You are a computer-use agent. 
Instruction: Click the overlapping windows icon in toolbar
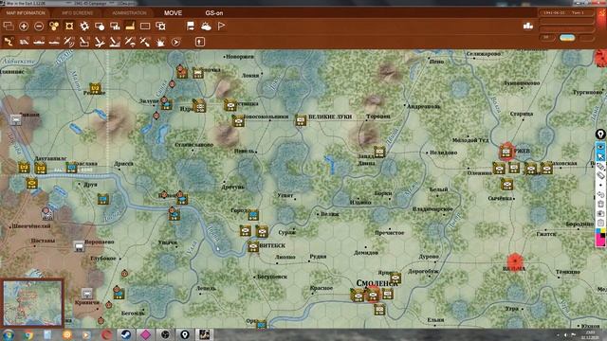pos(9,26)
